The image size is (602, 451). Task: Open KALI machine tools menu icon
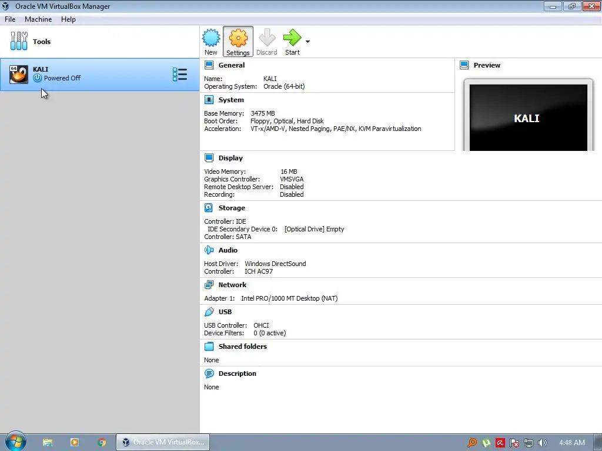click(180, 75)
